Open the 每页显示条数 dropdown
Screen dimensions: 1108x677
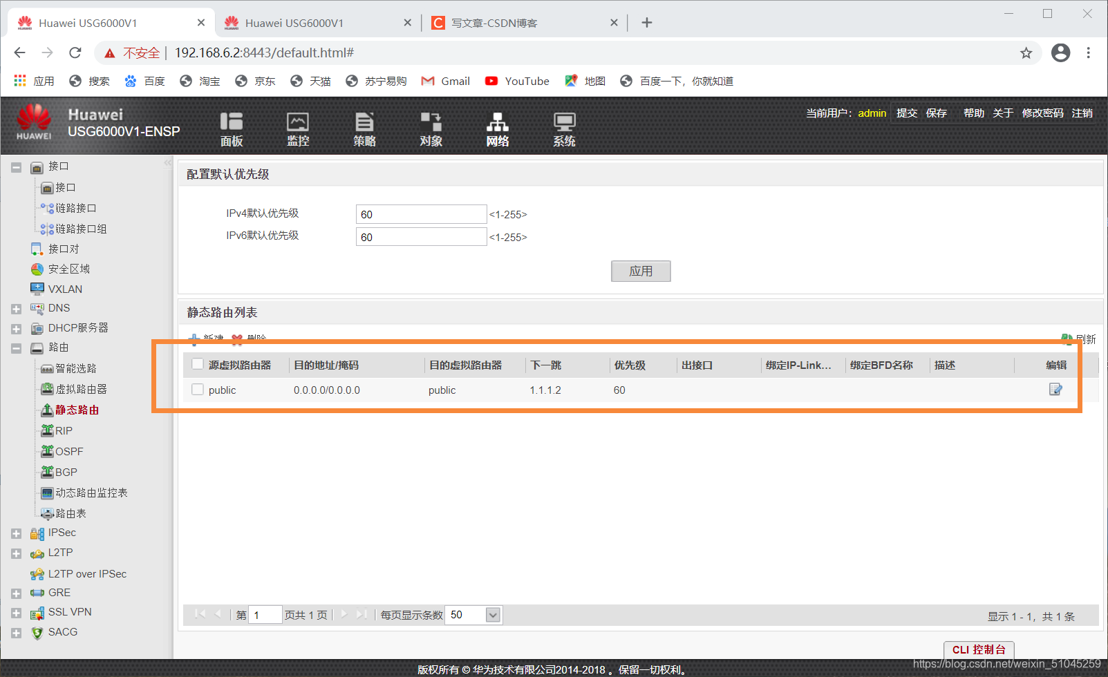[493, 615]
